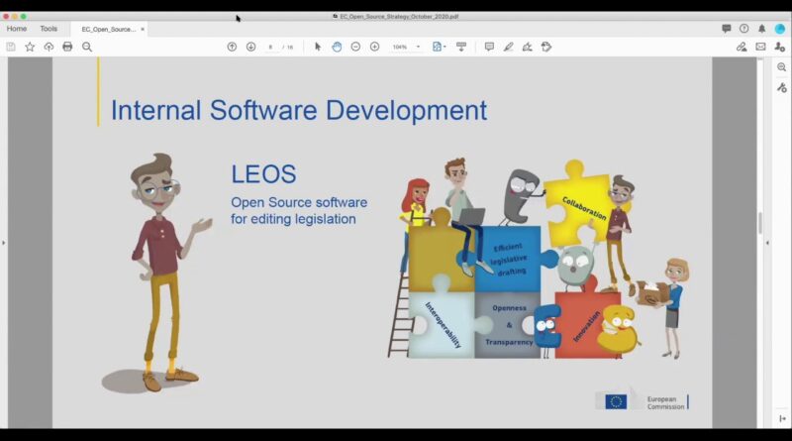Open the notifications bell

pos(761,29)
